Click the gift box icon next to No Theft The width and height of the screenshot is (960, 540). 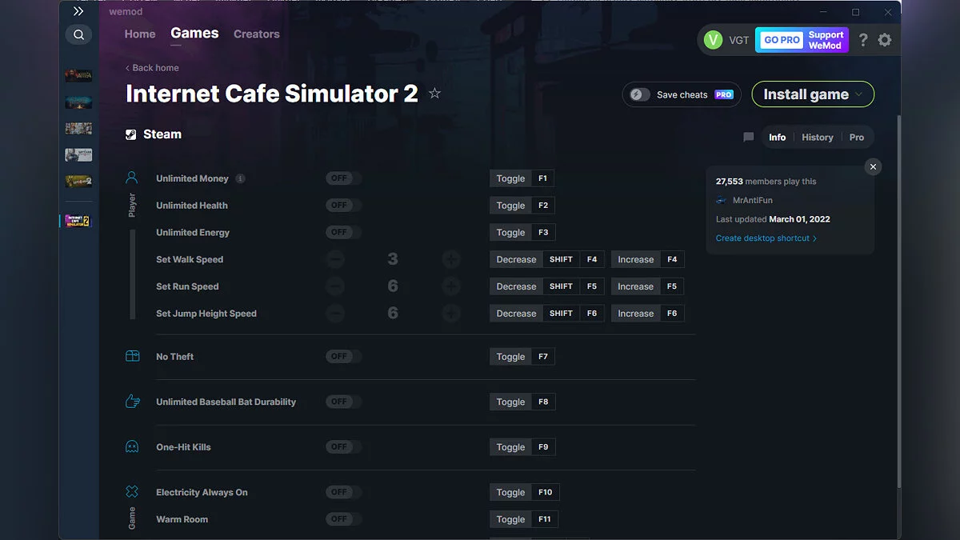tap(132, 356)
